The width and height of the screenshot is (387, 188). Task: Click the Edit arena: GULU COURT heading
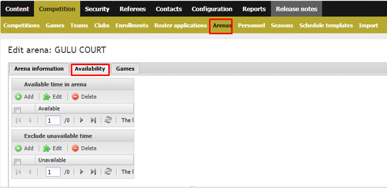(x=57, y=50)
